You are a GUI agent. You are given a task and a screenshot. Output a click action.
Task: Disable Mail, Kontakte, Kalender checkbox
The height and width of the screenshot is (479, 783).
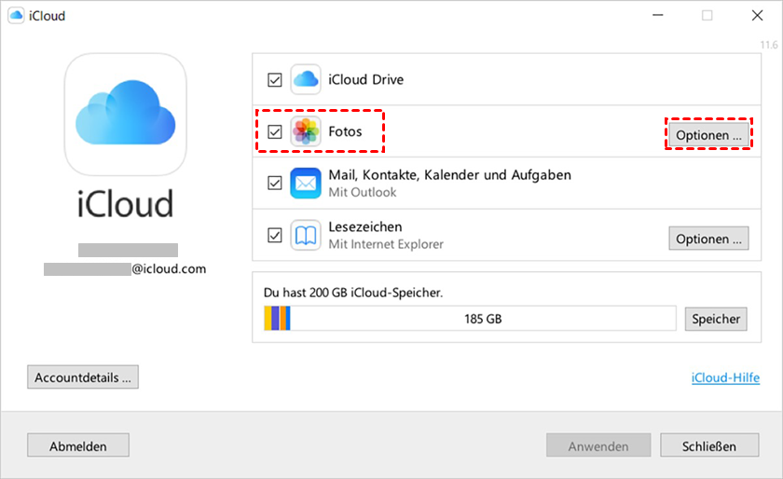coord(274,184)
